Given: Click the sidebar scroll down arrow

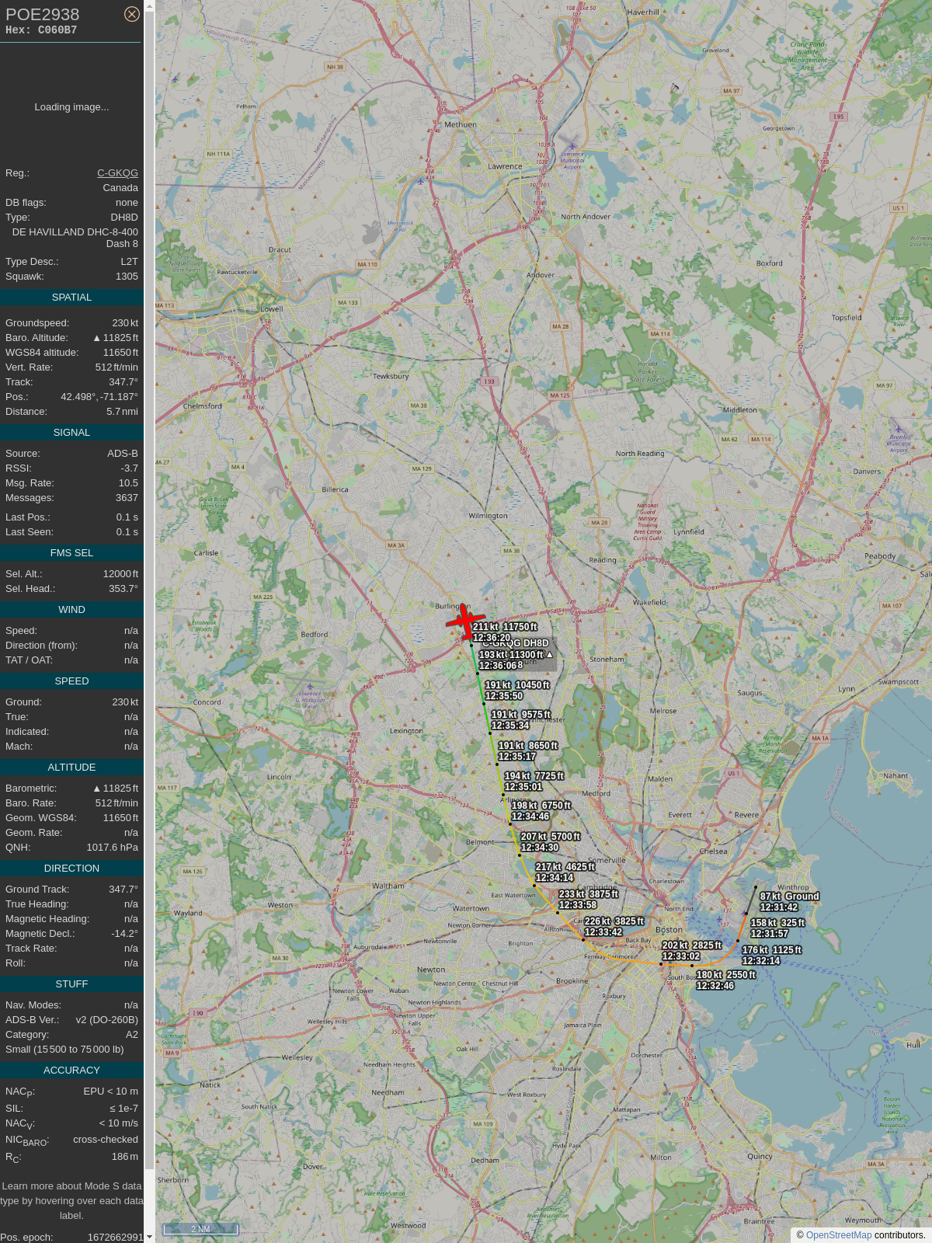Looking at the screenshot, I should [x=149, y=1238].
